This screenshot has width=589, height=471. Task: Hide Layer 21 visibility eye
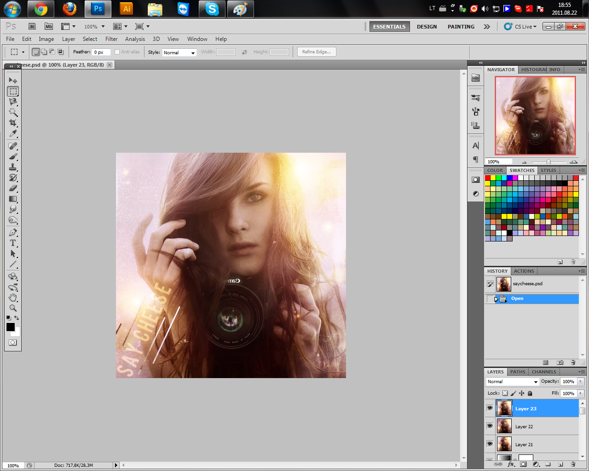pos(490,444)
